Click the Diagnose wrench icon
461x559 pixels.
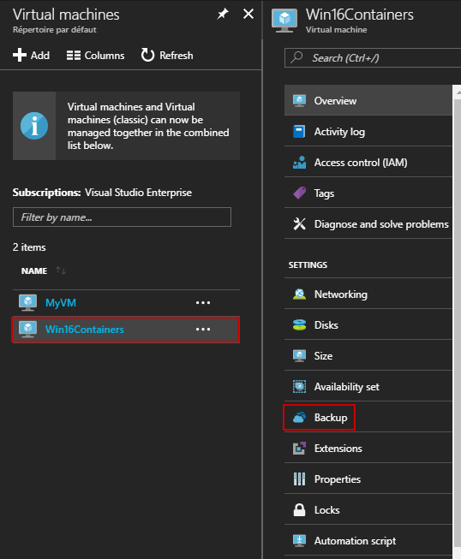pos(299,224)
